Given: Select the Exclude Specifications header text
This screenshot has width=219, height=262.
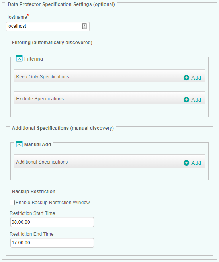Looking at the screenshot, I should pos(40,99).
